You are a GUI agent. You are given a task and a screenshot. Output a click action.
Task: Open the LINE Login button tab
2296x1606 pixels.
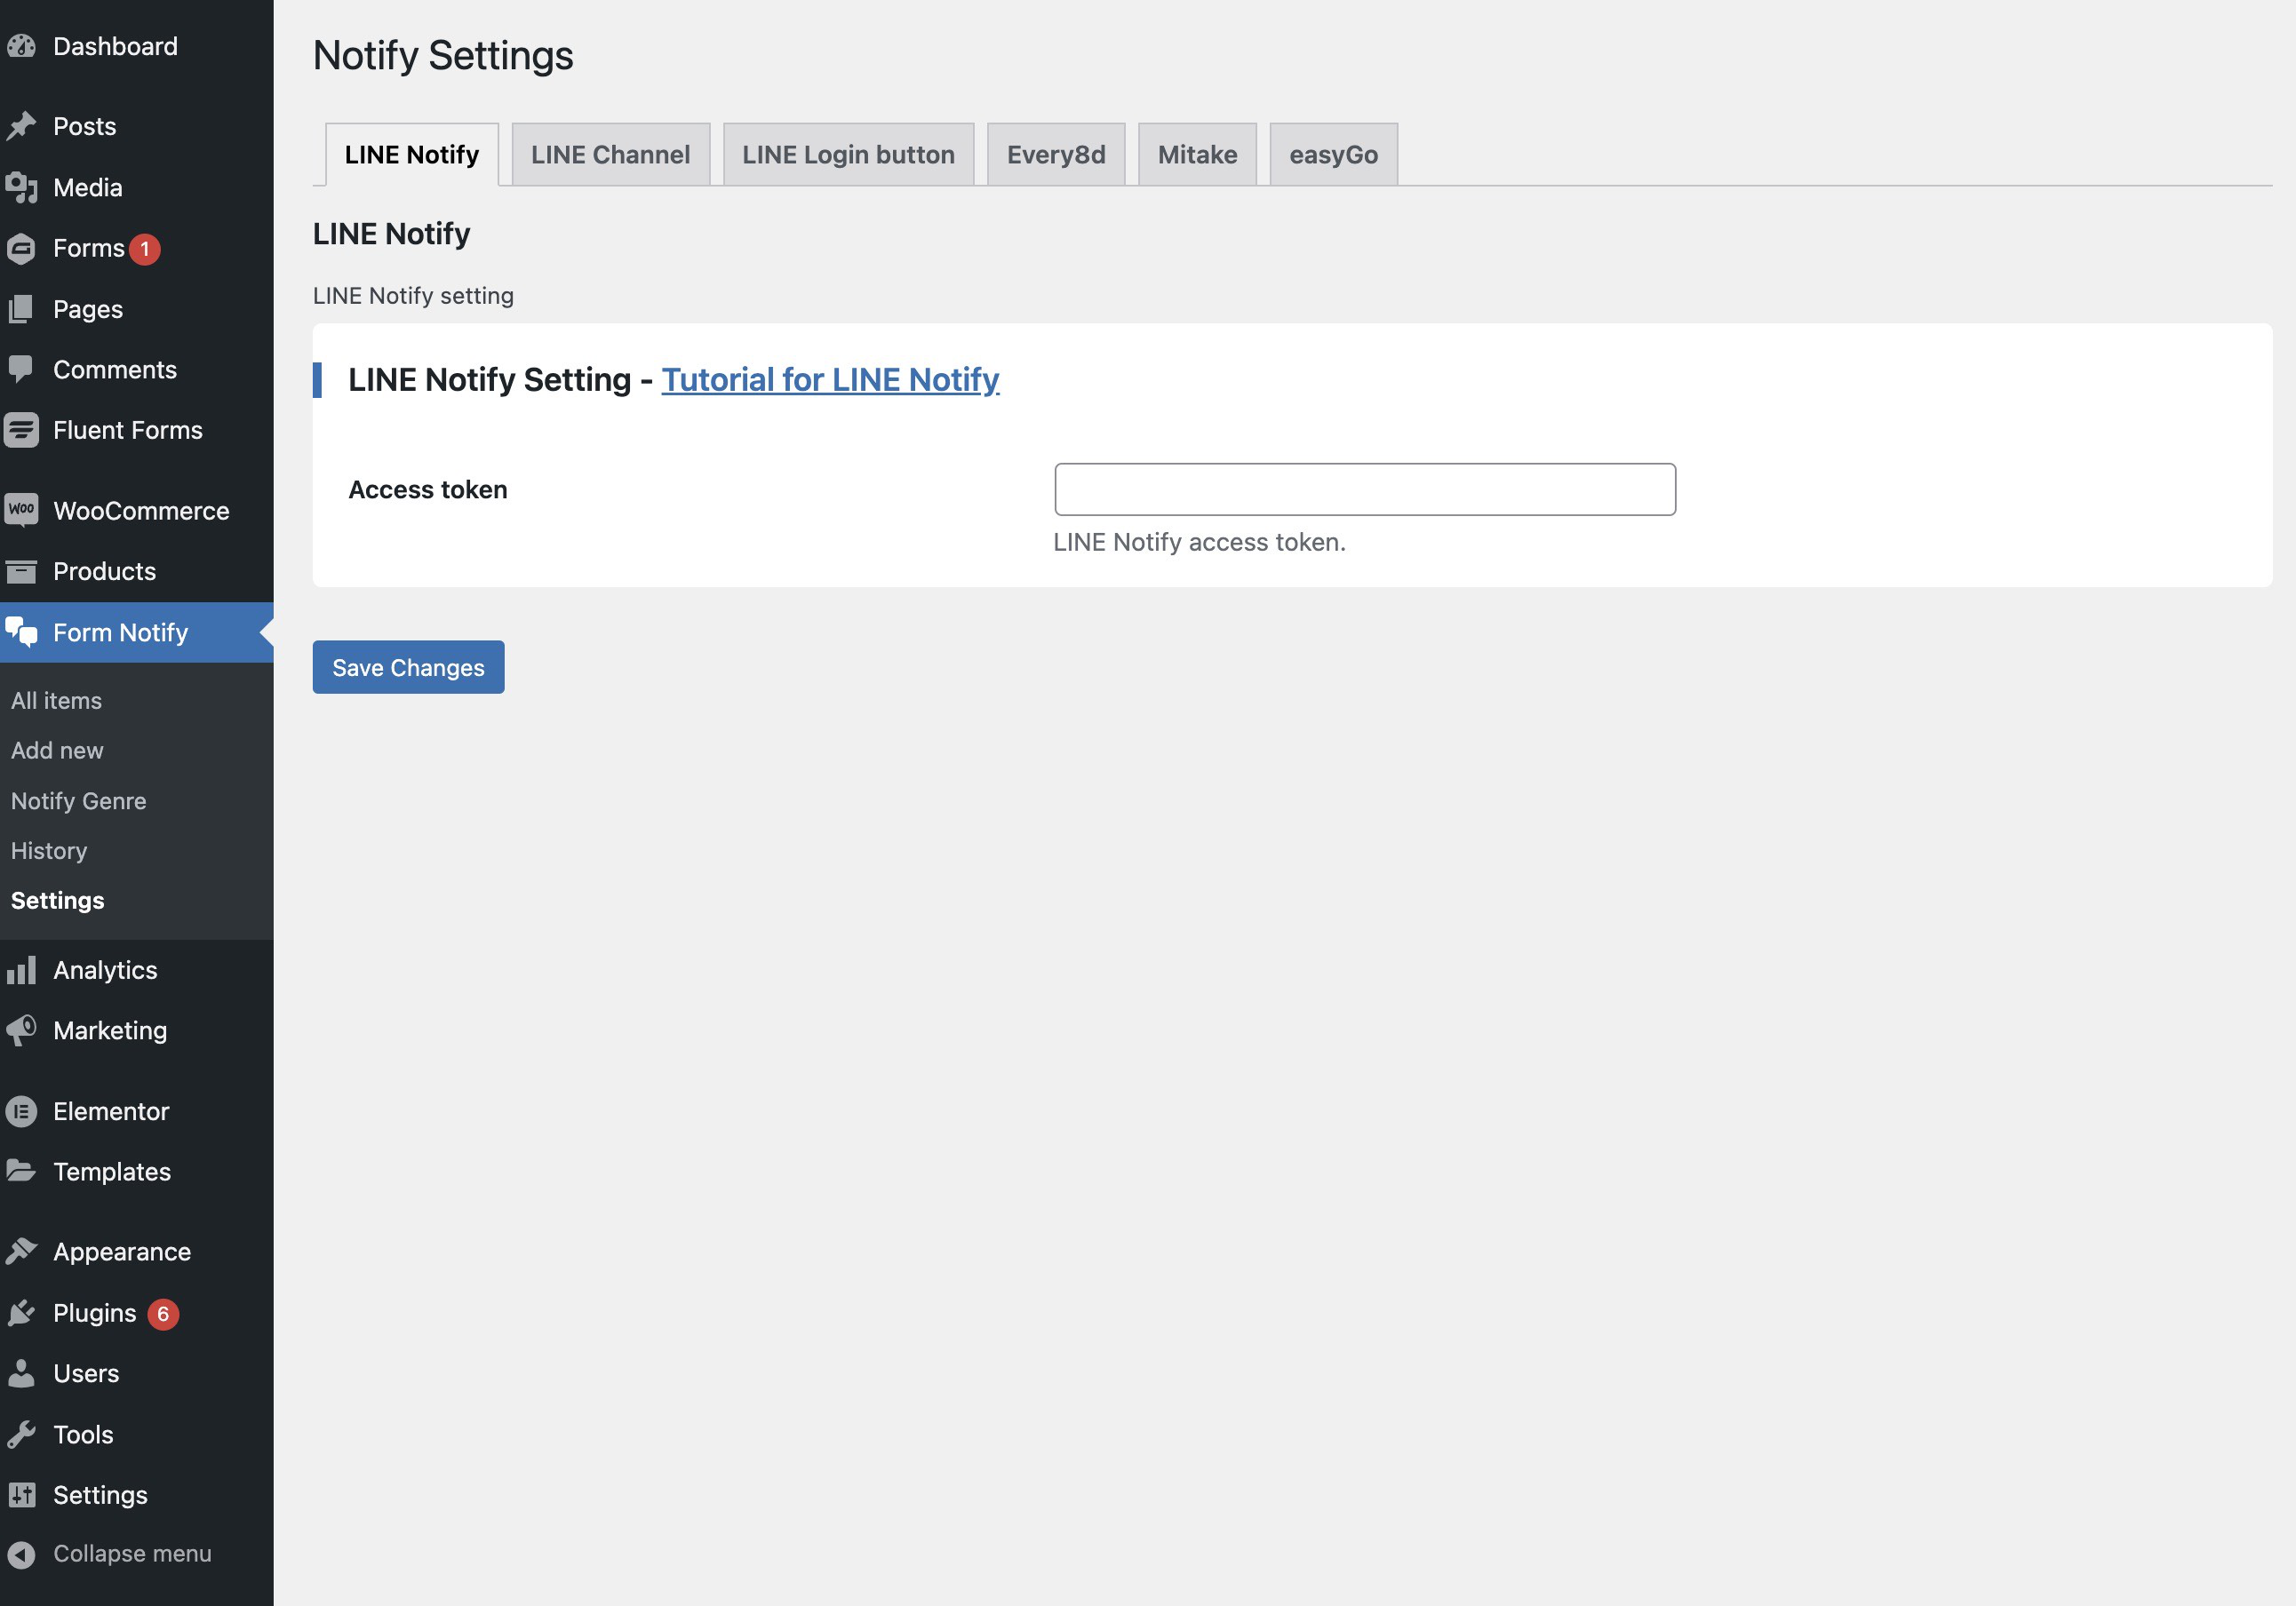click(x=848, y=155)
